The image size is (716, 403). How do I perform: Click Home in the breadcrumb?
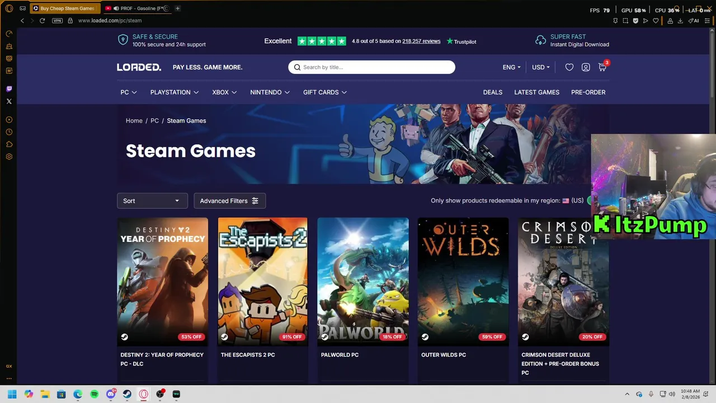[134, 121]
